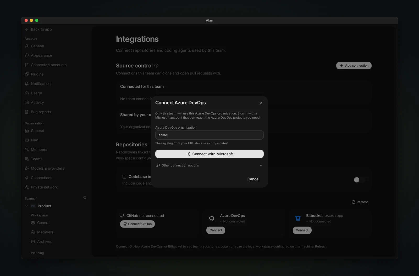Open Source control info icon

point(156,66)
